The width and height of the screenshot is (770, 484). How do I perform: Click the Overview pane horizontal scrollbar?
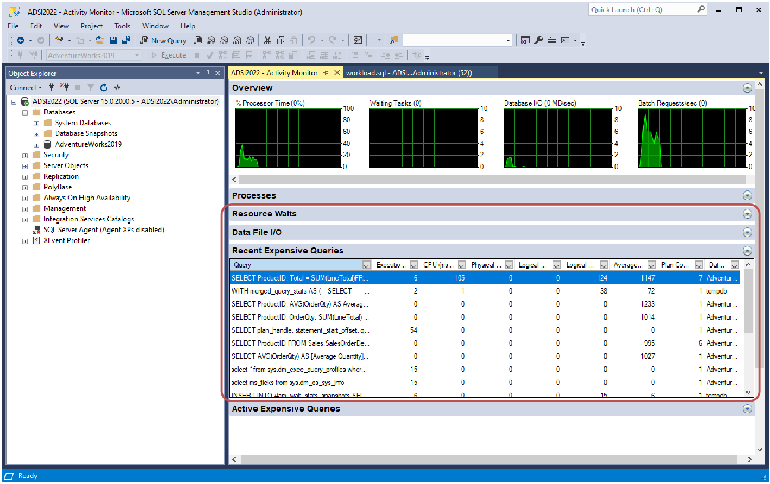point(488,180)
